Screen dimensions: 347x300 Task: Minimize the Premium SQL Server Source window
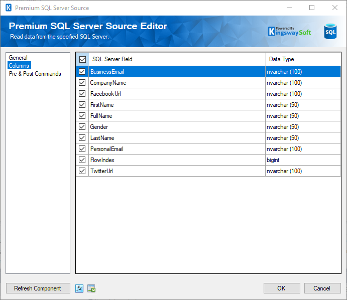pos(289,8)
